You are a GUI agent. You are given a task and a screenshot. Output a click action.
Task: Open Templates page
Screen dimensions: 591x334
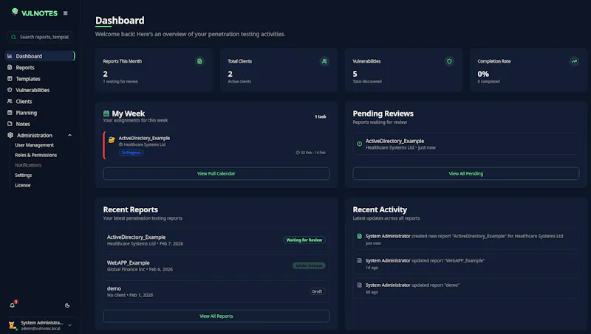40,79
